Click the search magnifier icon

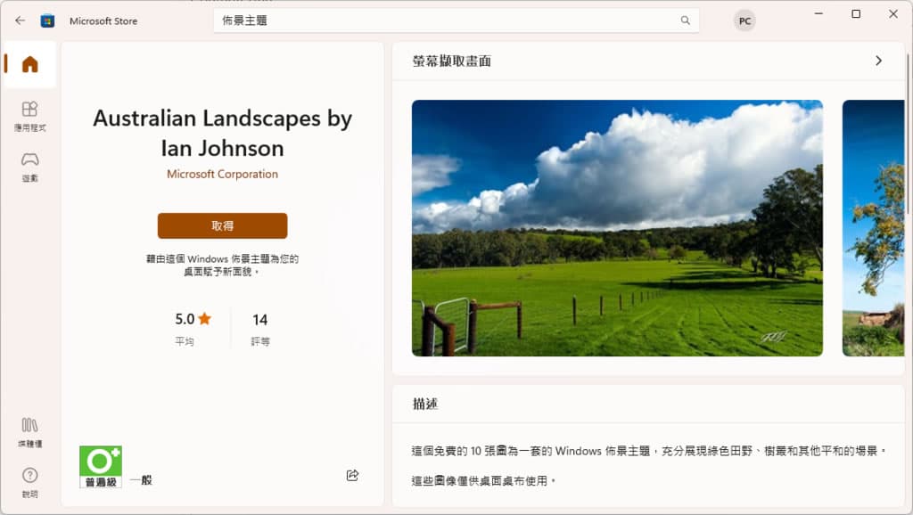[686, 20]
